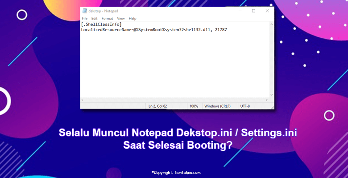The height and width of the screenshot is (178, 348).
Task: Click the Ln 2, Col 62 status entry
Action: (x=157, y=106)
